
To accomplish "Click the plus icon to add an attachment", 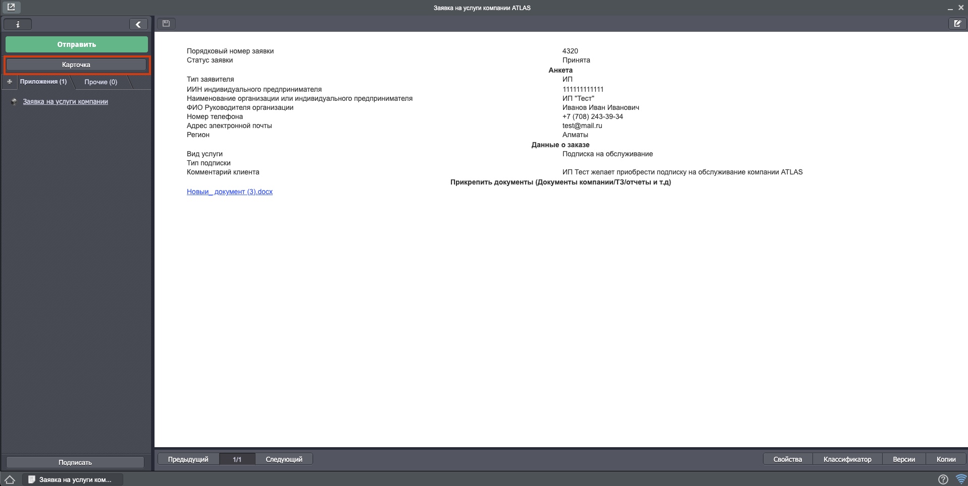I will point(10,82).
